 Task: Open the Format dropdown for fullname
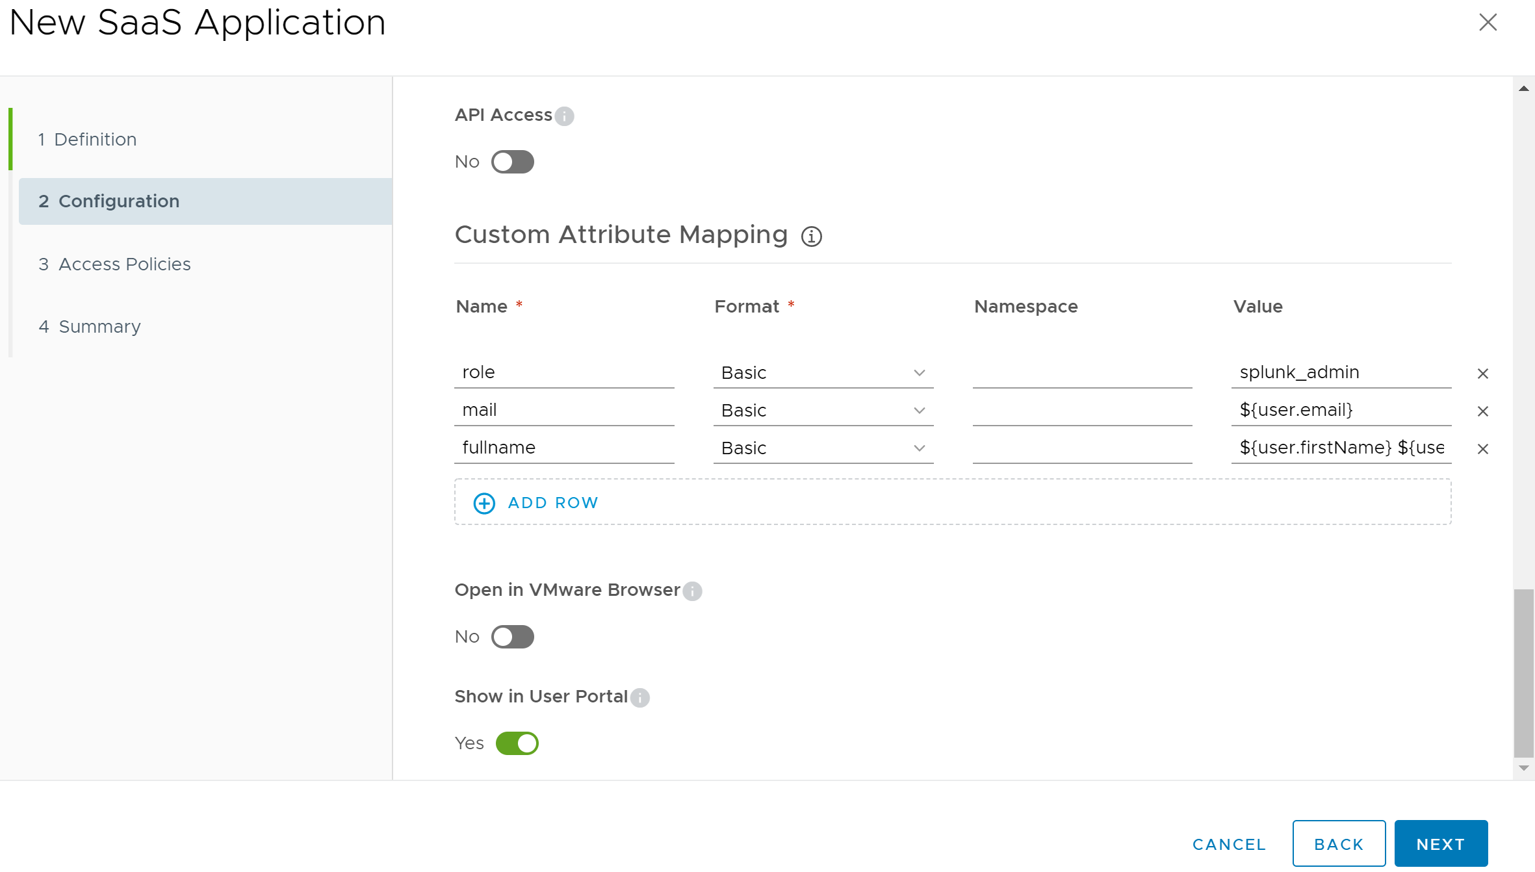coord(823,448)
